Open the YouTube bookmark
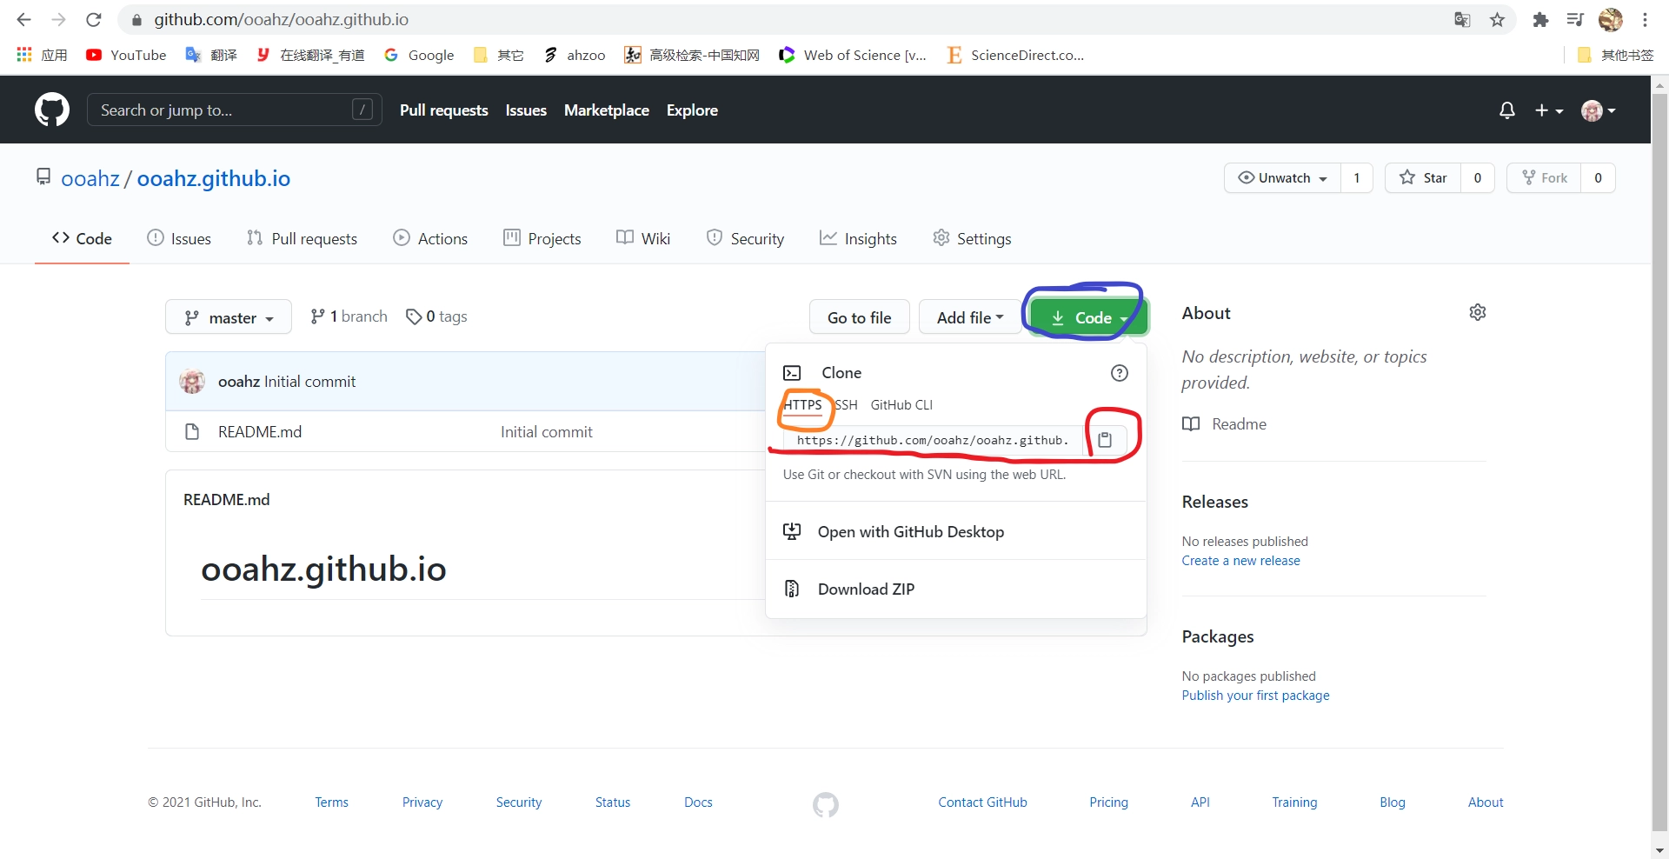The width and height of the screenshot is (1669, 859). pos(126,55)
